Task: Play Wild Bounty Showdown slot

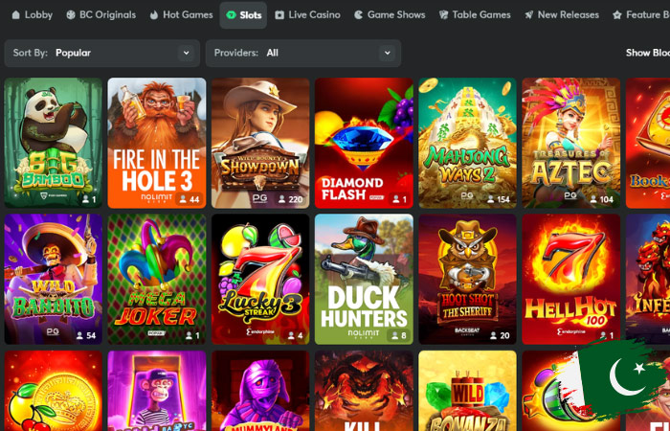Action: point(260,143)
